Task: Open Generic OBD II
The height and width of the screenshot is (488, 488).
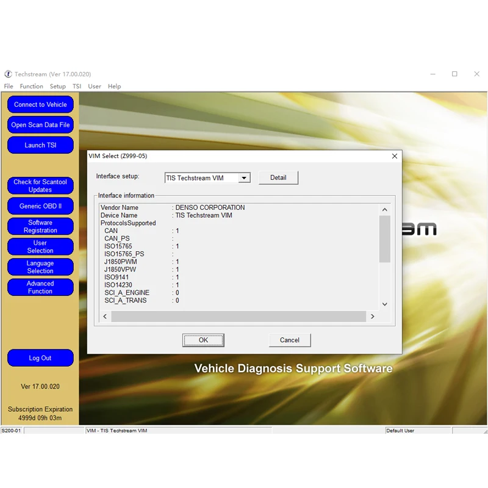Action: pos(40,206)
